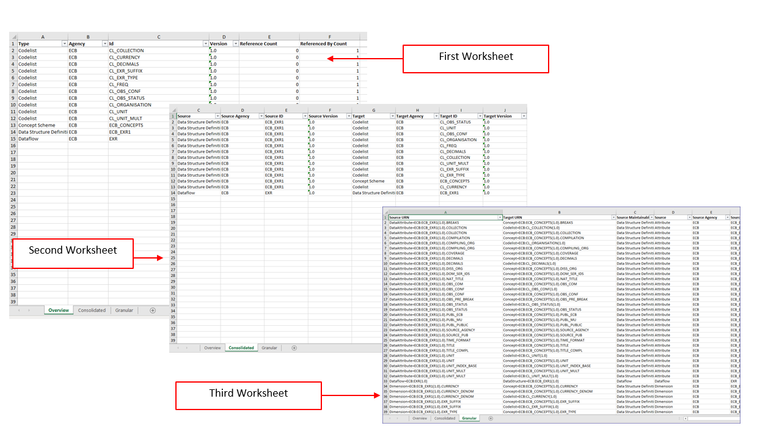The width and height of the screenshot is (771, 448).
Task: Add a new sheet in the Consolidated worksheet window
Action: point(294,348)
